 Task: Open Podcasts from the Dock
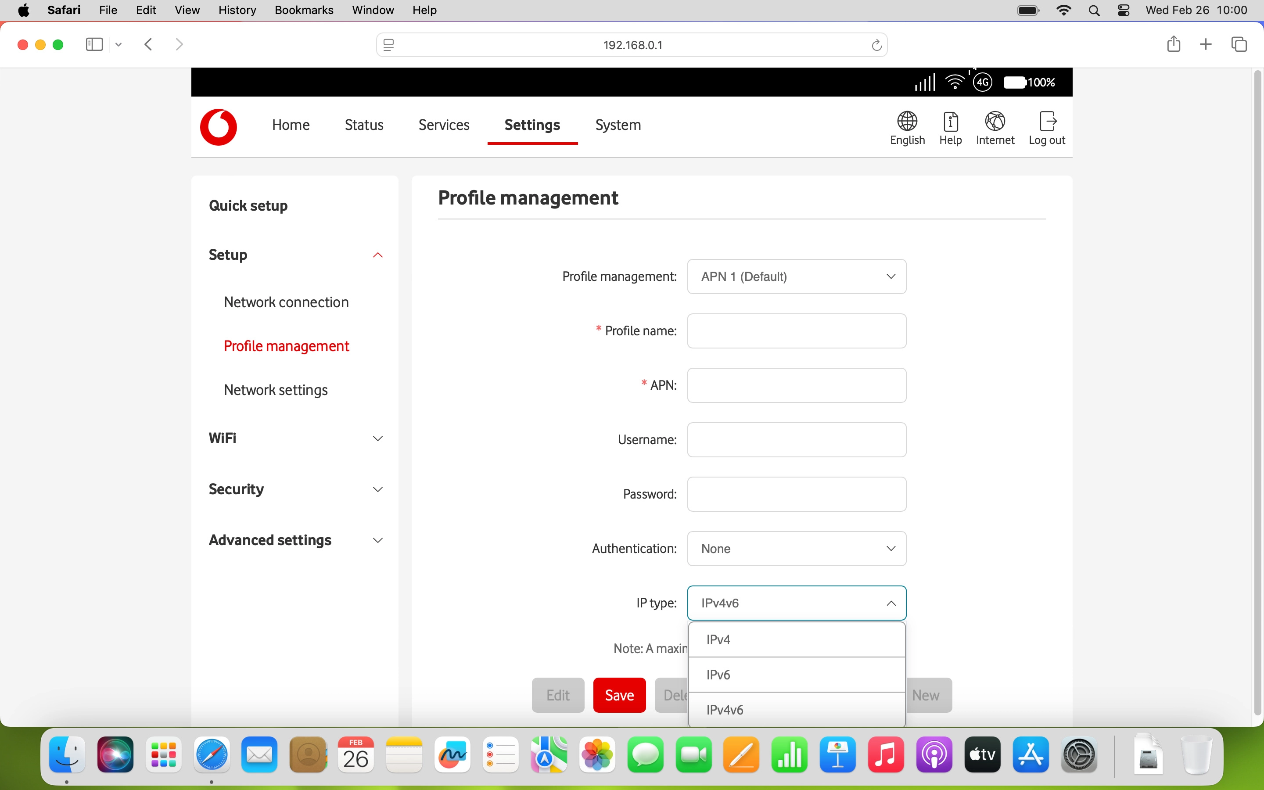[x=934, y=754]
